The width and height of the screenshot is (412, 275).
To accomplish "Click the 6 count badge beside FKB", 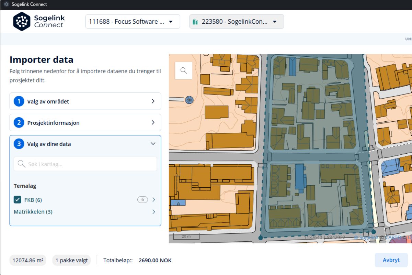I will tap(142, 200).
